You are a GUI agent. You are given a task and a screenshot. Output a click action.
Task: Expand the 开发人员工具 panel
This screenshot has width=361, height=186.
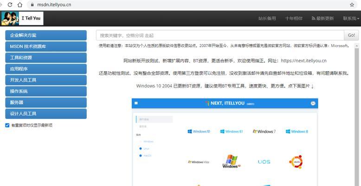pos(46,80)
